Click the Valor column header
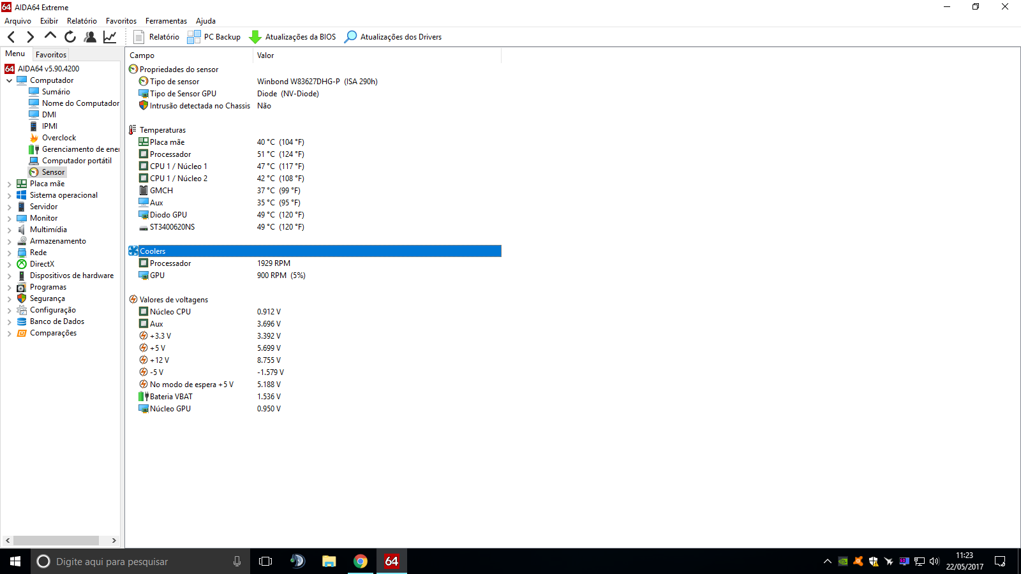Image resolution: width=1021 pixels, height=574 pixels. tap(377, 55)
